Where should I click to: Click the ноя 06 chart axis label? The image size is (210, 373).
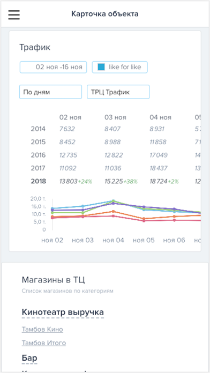click(174, 240)
